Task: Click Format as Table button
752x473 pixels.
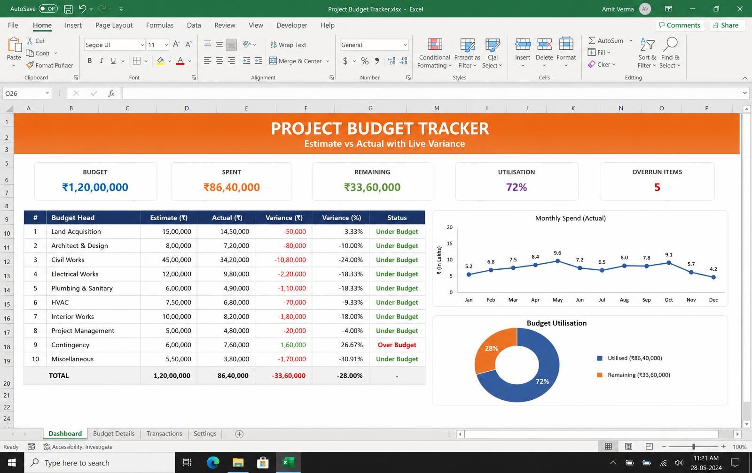Action: 467,52
